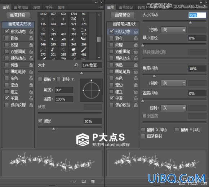Screen dimensions: 209x187
Task: Click the 最小直径 field showing 0%
Action: pos(197,38)
